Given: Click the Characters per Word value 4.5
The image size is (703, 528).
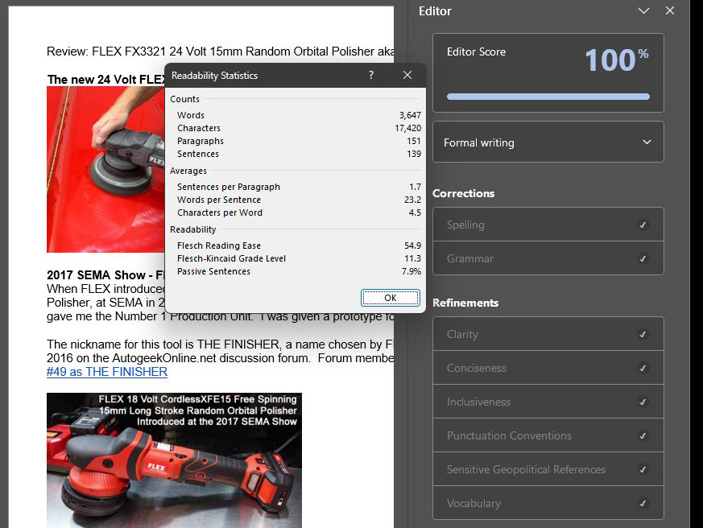Looking at the screenshot, I should point(415,213).
